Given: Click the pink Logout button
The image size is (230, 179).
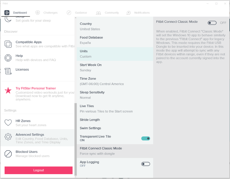Looking at the screenshot, I should coord(38,170).
